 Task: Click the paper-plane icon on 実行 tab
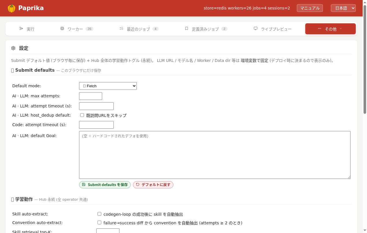[x=21, y=29]
